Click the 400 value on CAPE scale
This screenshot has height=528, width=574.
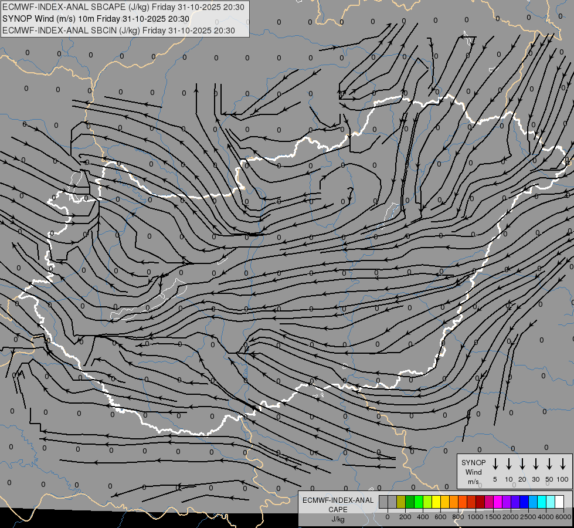[x=423, y=517]
